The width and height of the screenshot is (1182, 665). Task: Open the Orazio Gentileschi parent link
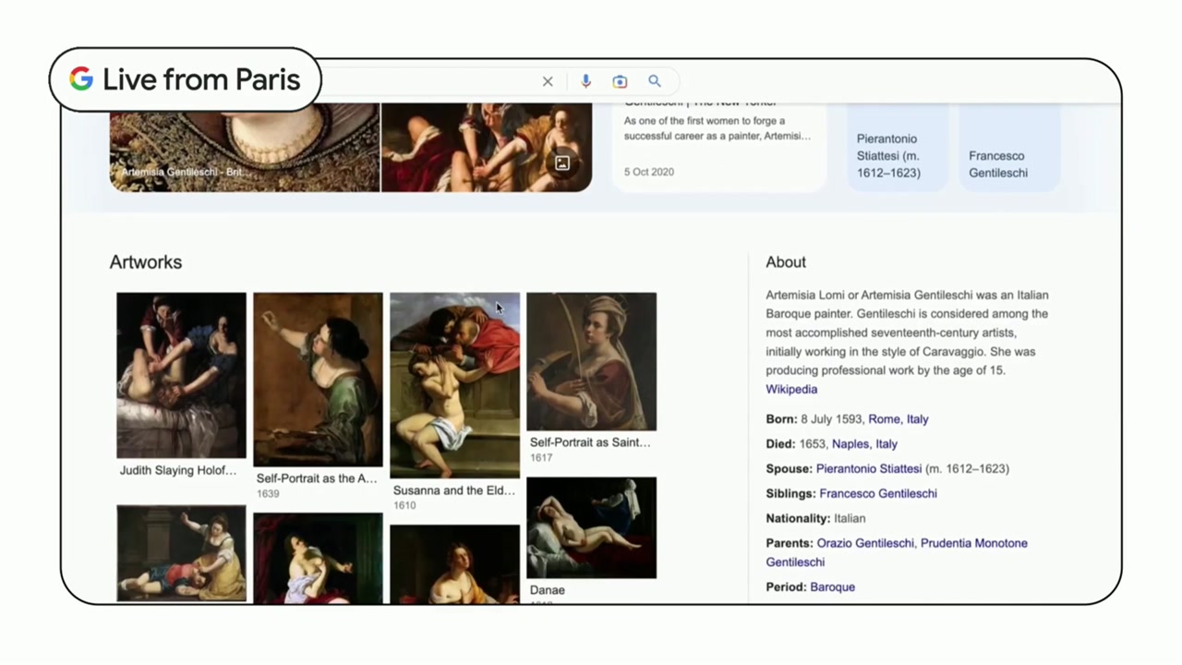pyautogui.click(x=865, y=543)
